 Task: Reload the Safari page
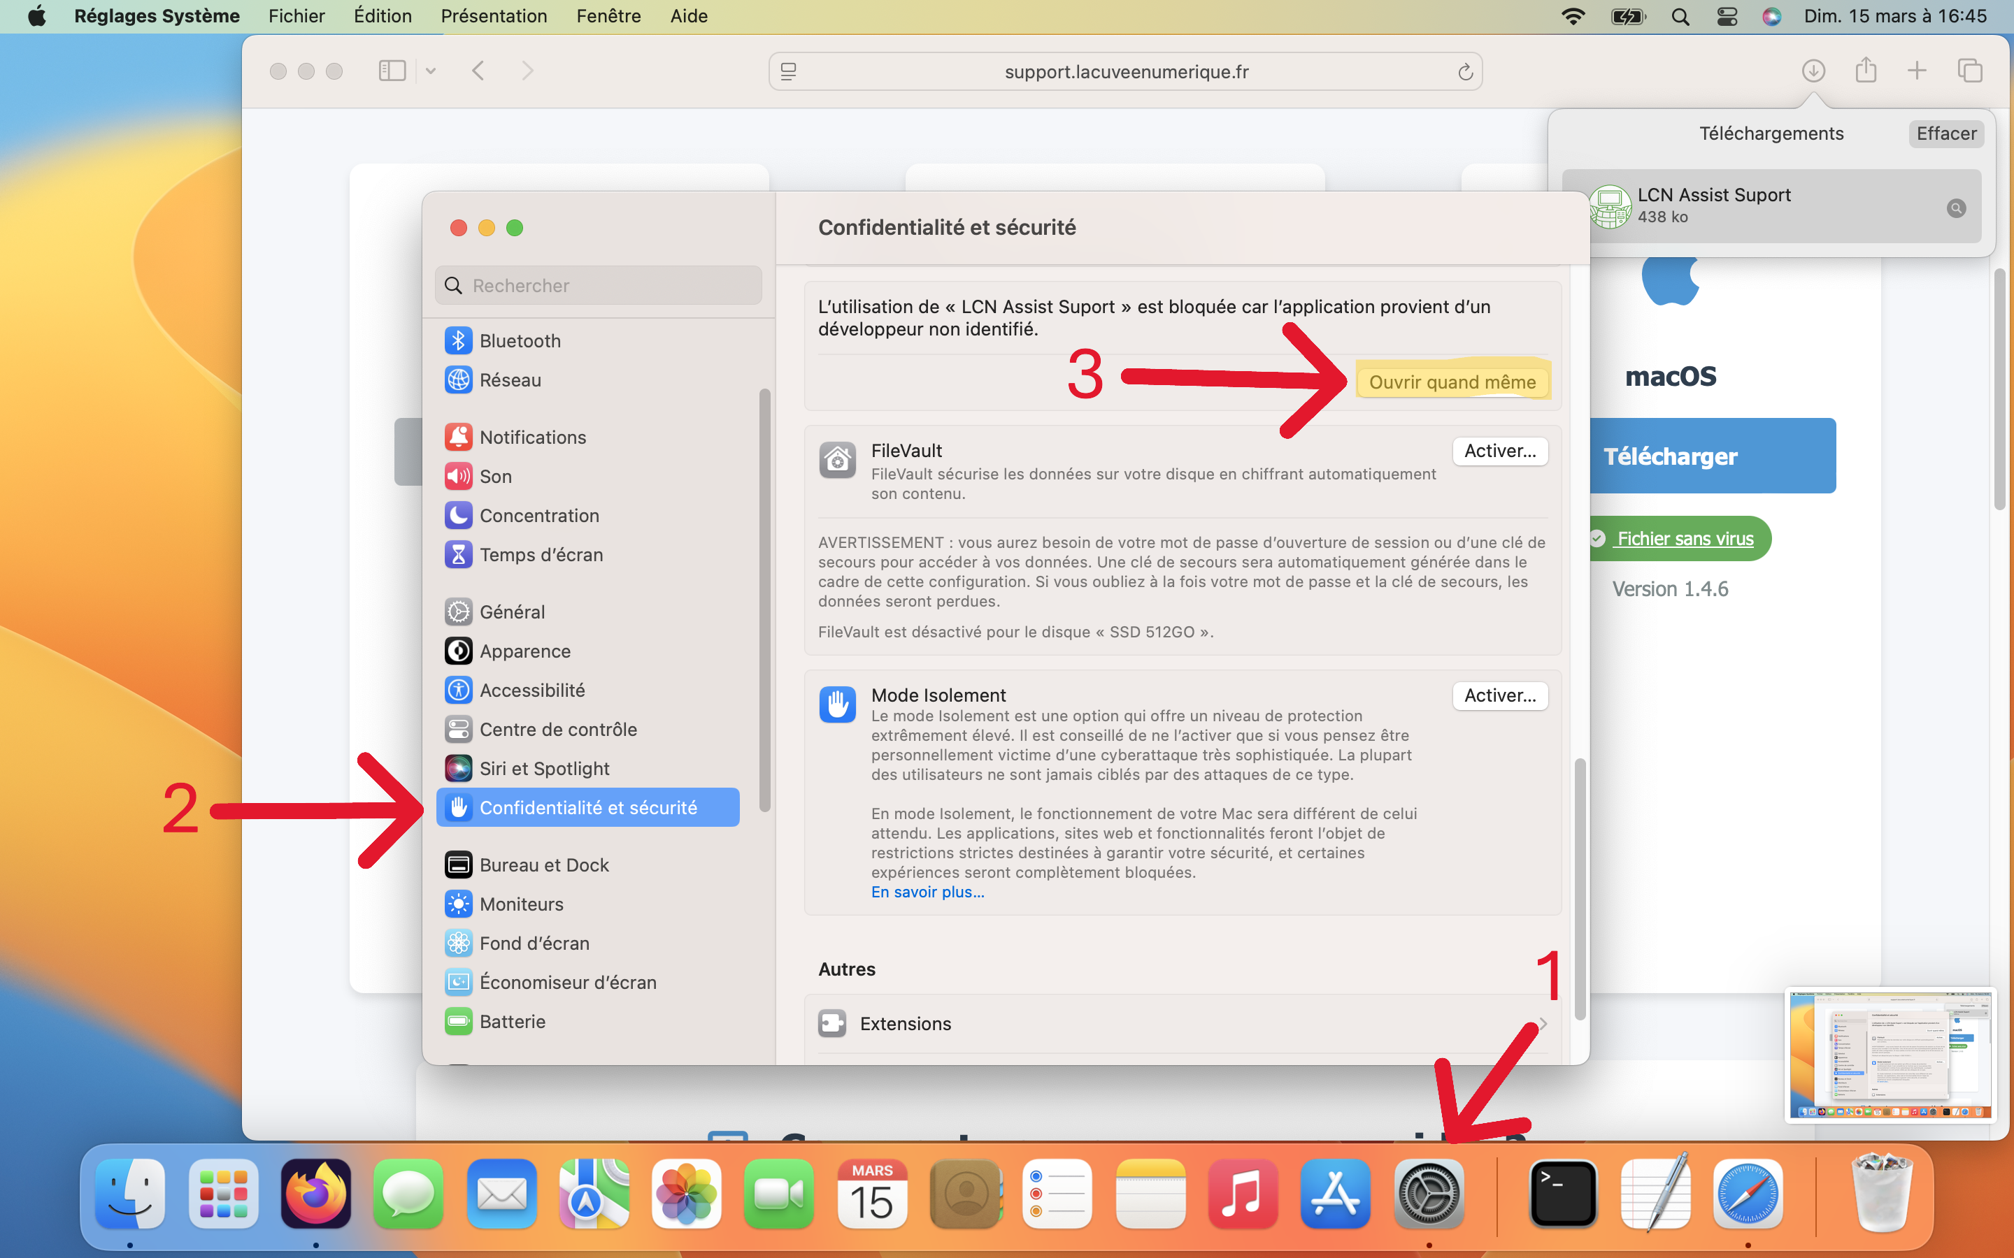(1465, 73)
